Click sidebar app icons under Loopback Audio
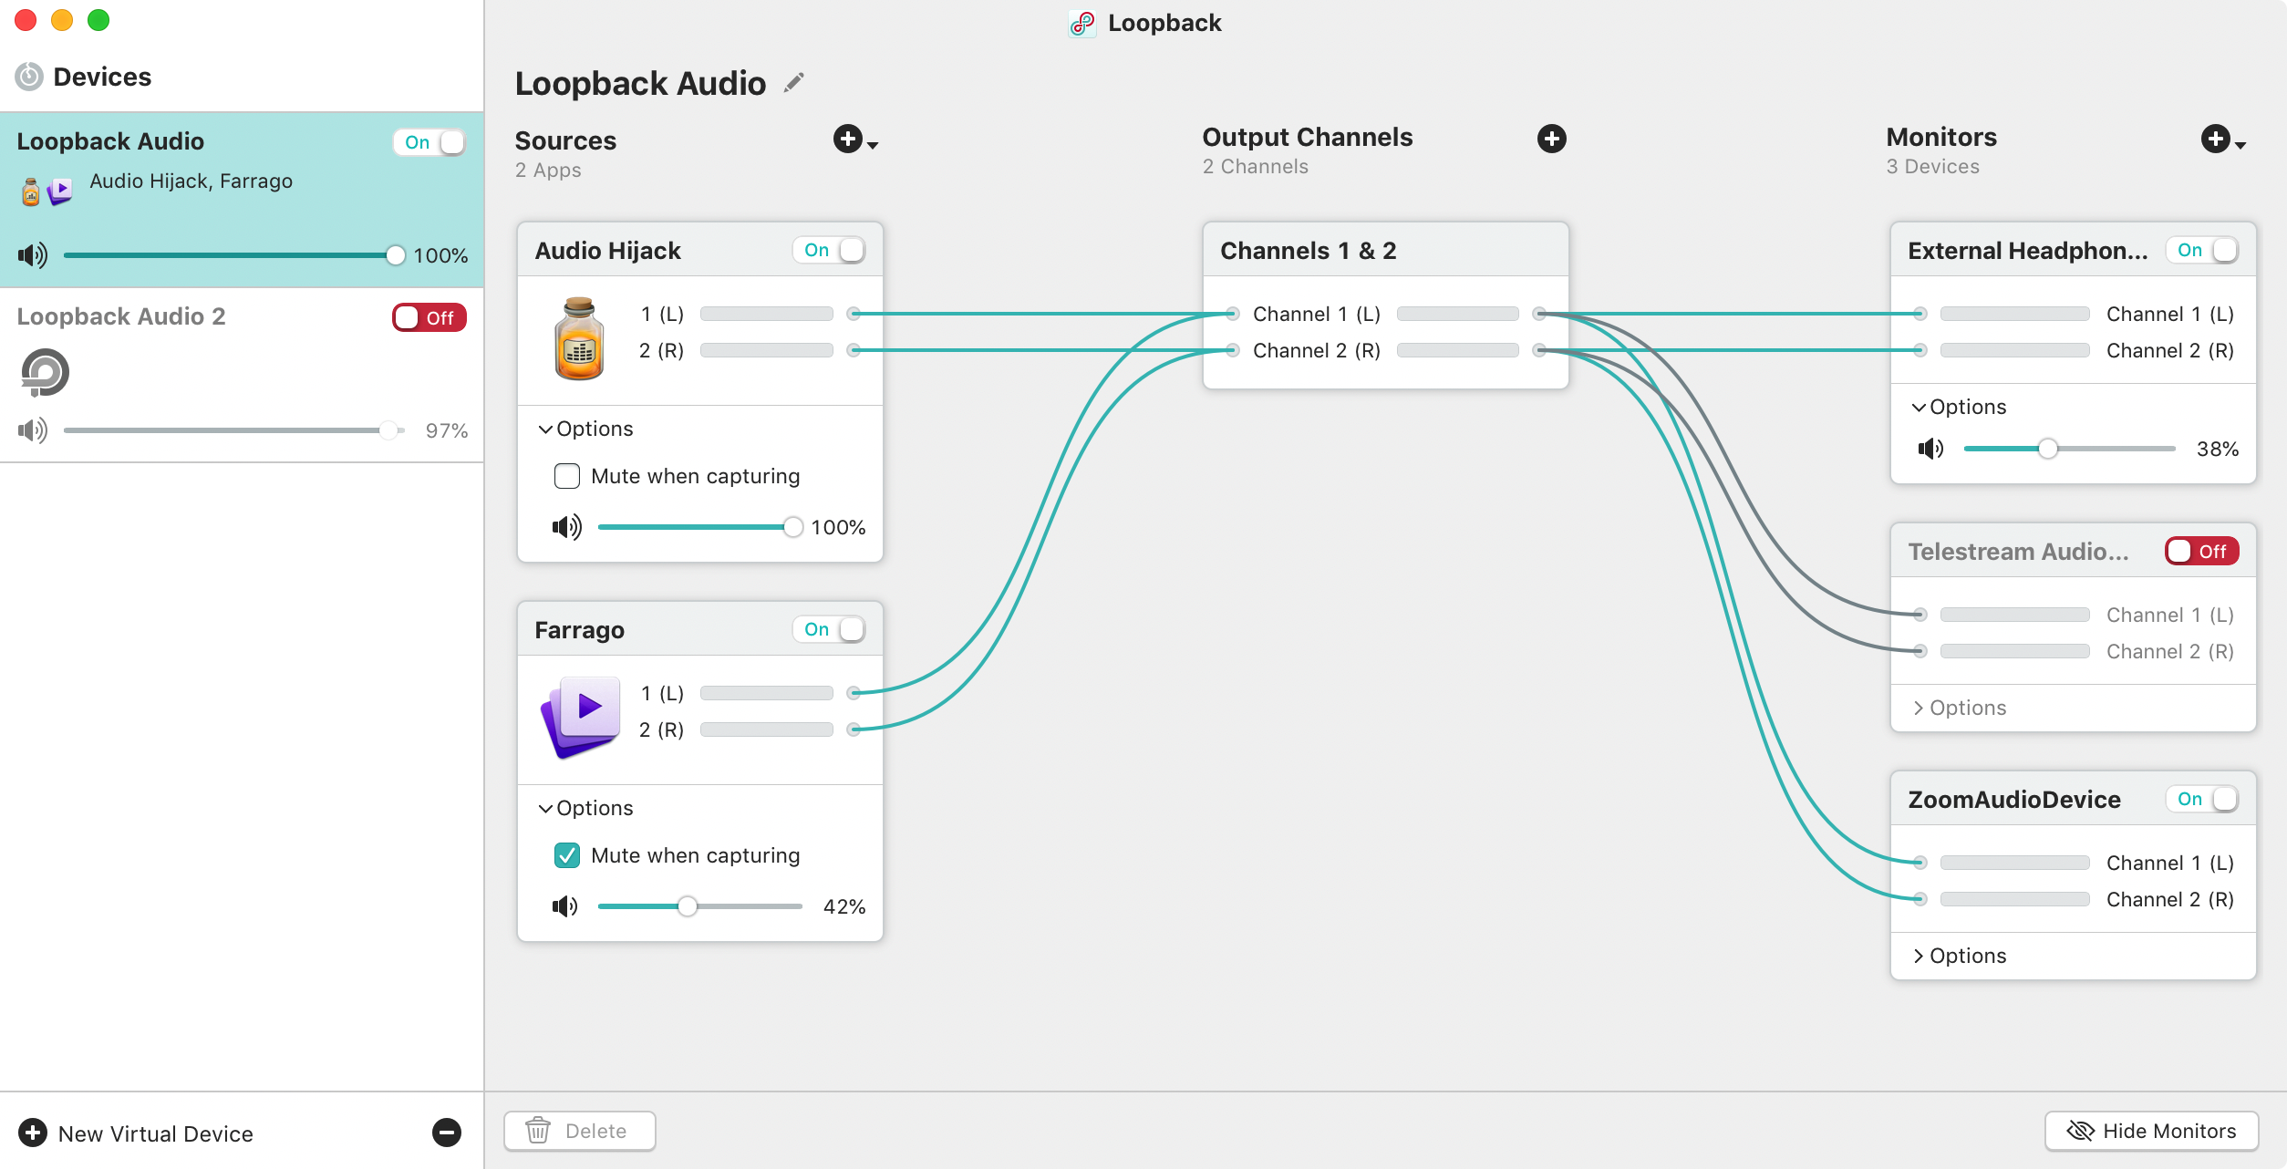 [x=47, y=191]
